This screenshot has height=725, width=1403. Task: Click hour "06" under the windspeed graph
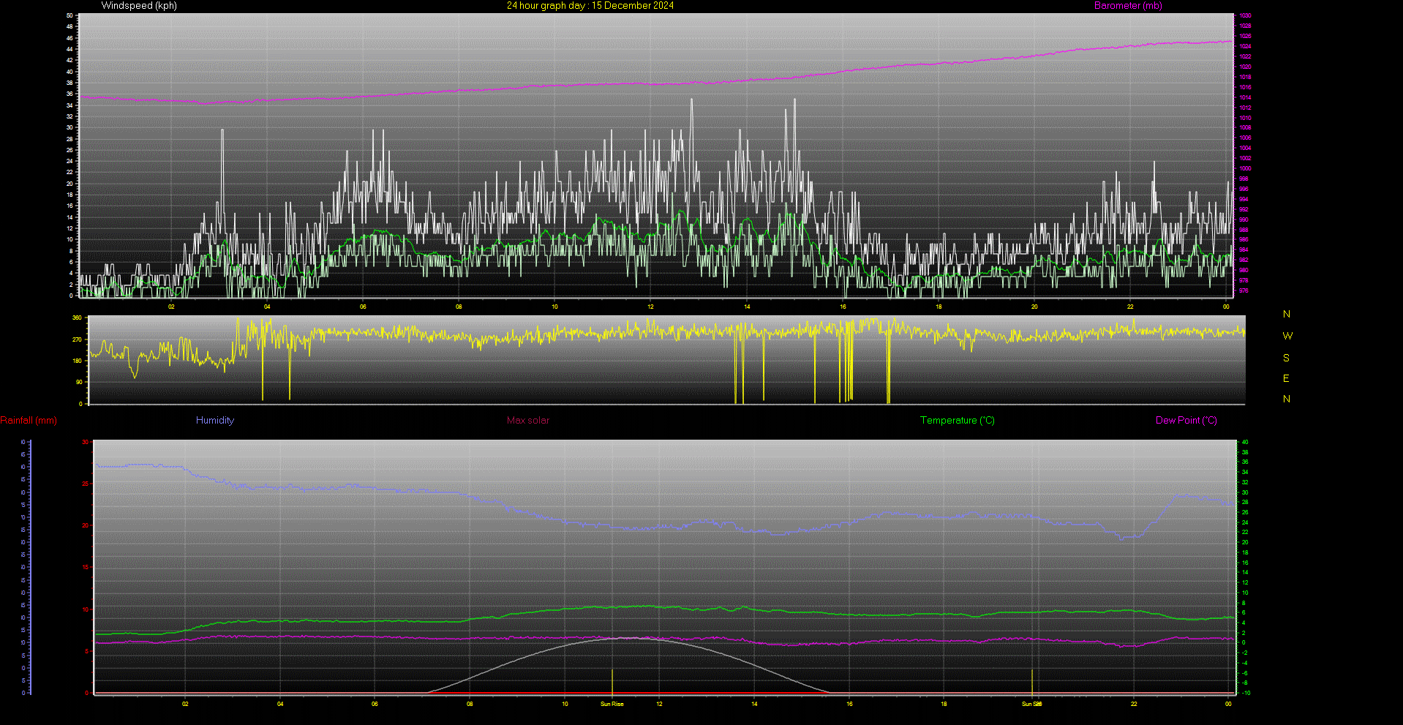(363, 307)
